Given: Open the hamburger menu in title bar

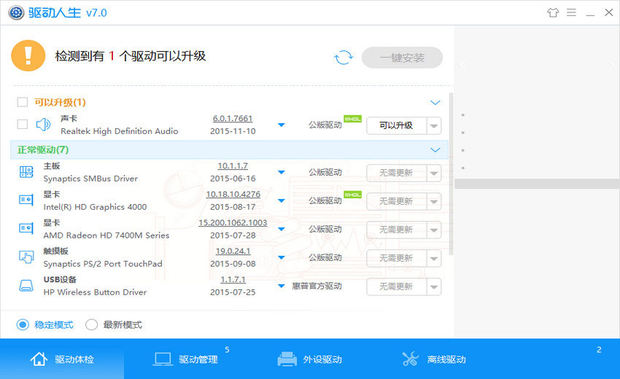Looking at the screenshot, I should click(571, 12).
